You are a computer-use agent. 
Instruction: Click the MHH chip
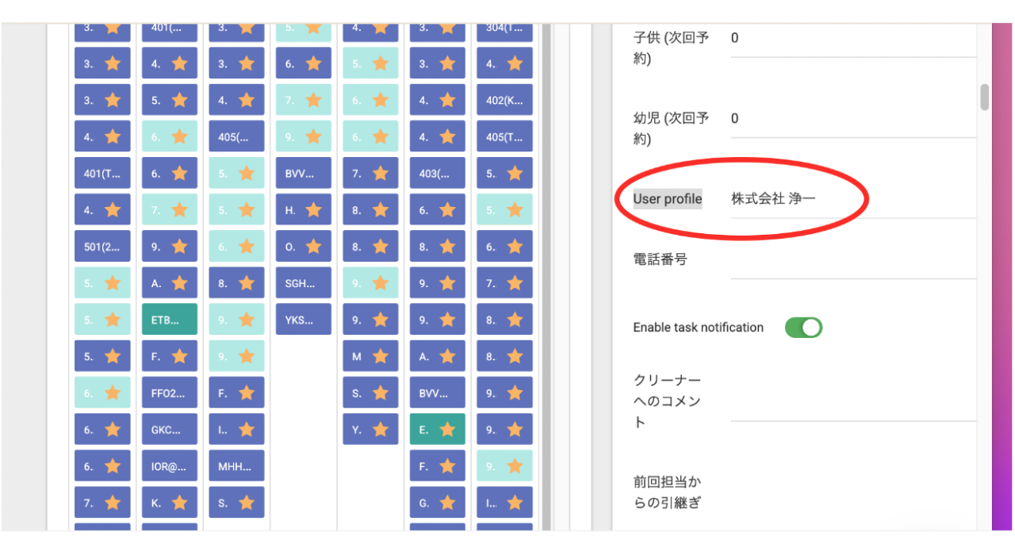[236, 466]
